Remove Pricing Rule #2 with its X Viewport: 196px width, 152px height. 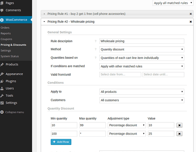(x=191, y=22)
